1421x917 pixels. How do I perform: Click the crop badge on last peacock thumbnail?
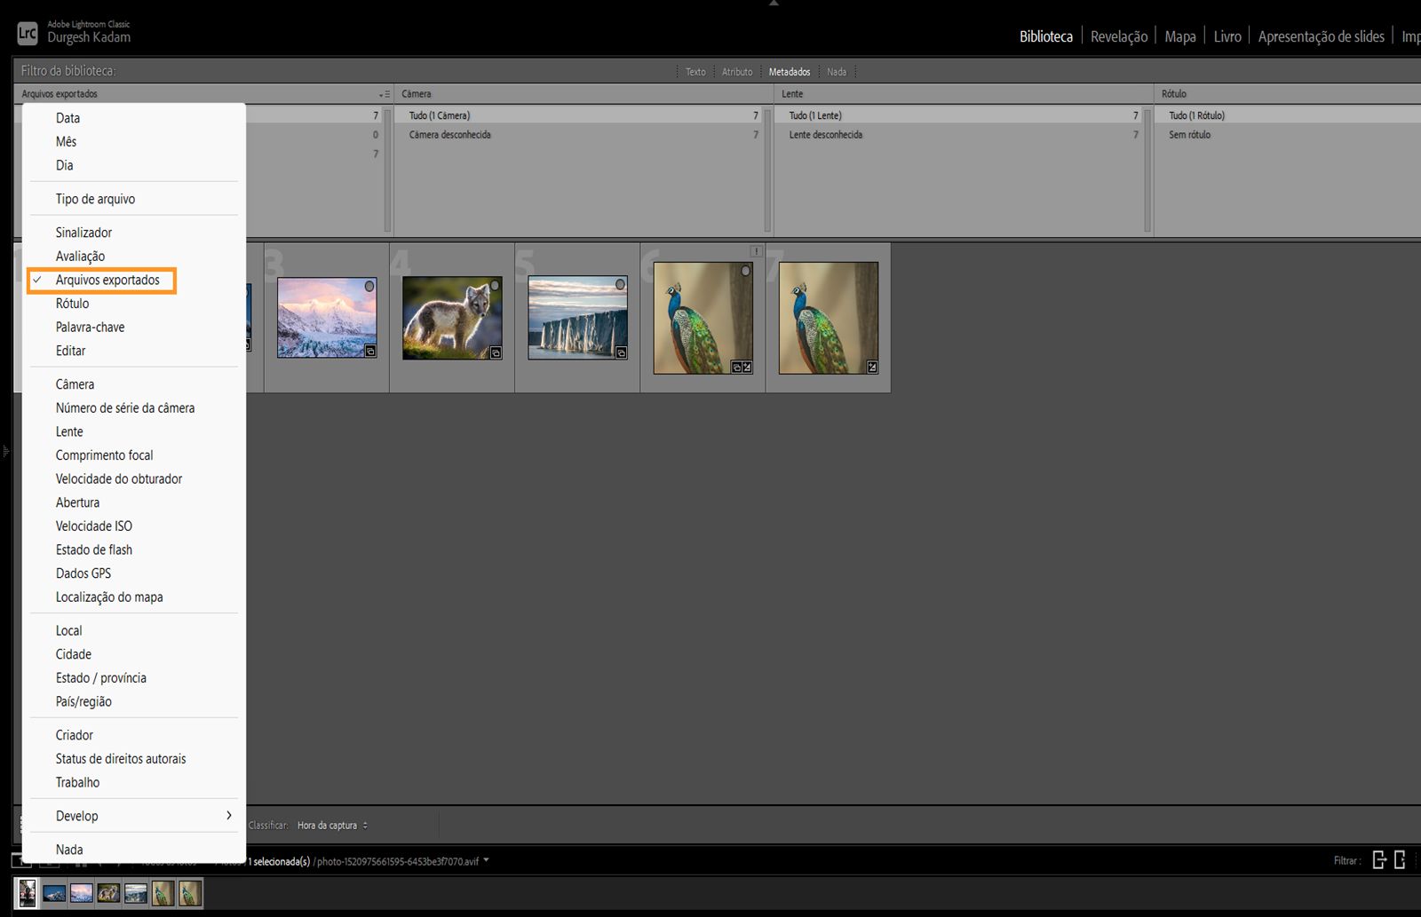(x=872, y=367)
